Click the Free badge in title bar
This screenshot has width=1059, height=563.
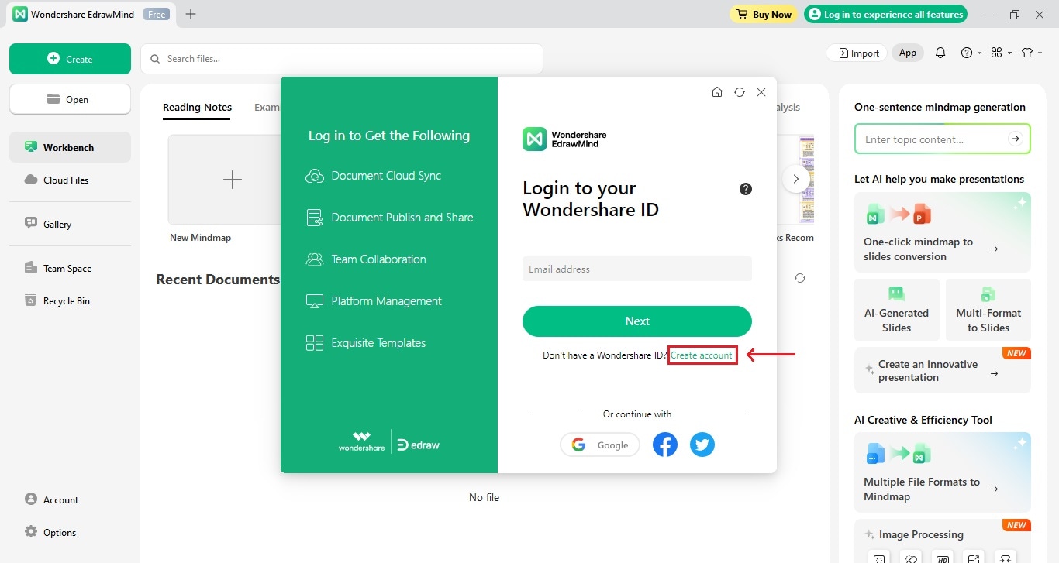157,14
